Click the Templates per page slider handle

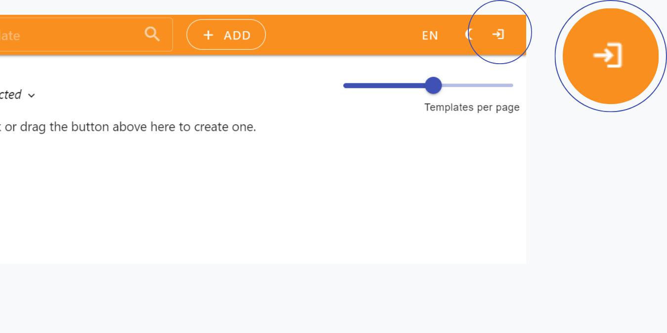coord(433,85)
